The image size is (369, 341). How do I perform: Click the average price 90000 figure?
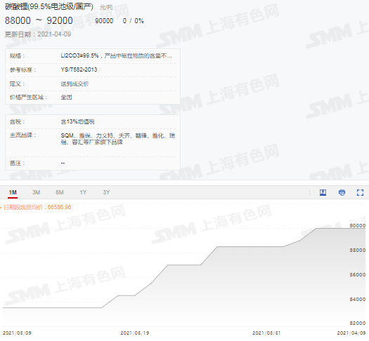click(x=104, y=21)
